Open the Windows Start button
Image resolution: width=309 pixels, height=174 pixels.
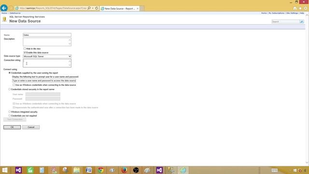tap(4, 170)
